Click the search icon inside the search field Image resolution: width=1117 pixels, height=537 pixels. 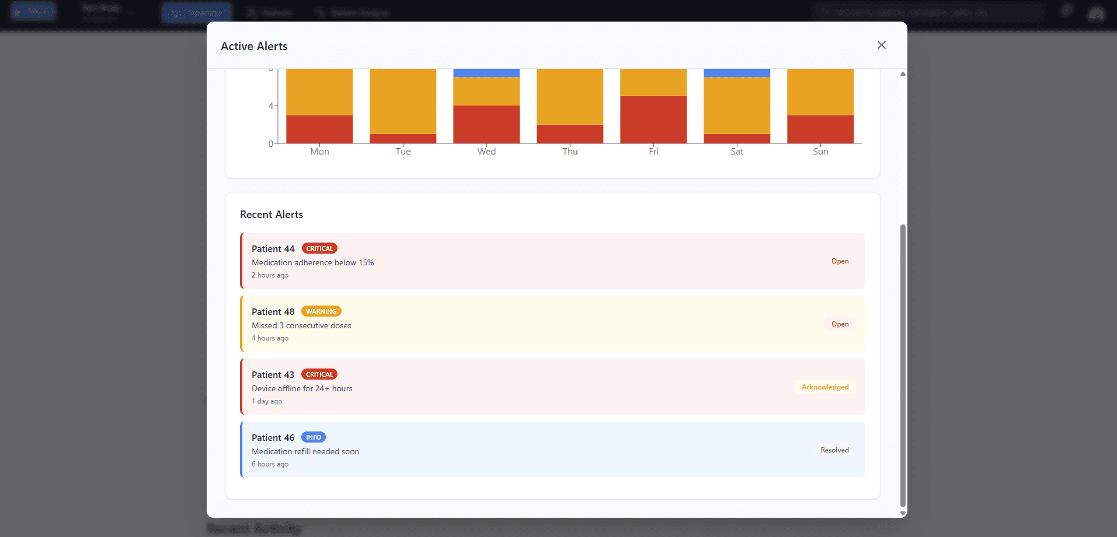tap(824, 12)
